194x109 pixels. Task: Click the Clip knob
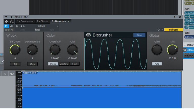tap(72, 50)
